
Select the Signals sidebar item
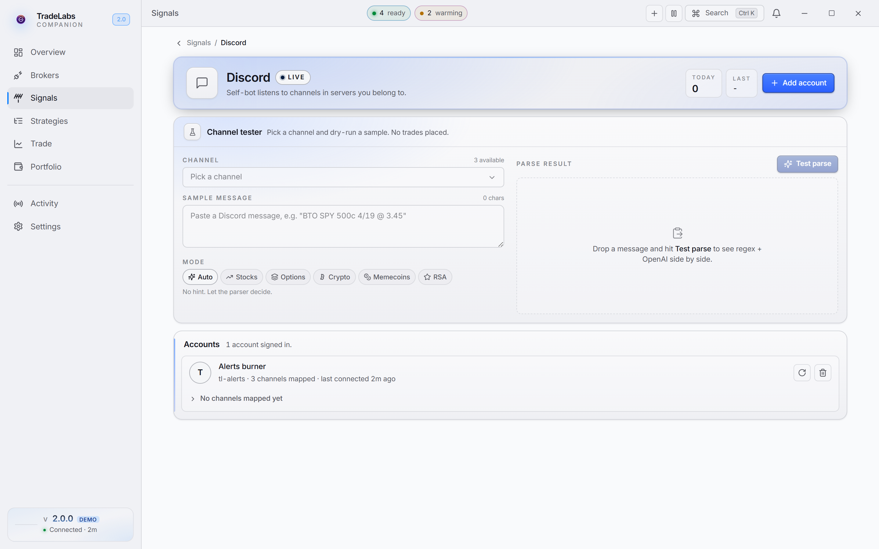tap(70, 98)
